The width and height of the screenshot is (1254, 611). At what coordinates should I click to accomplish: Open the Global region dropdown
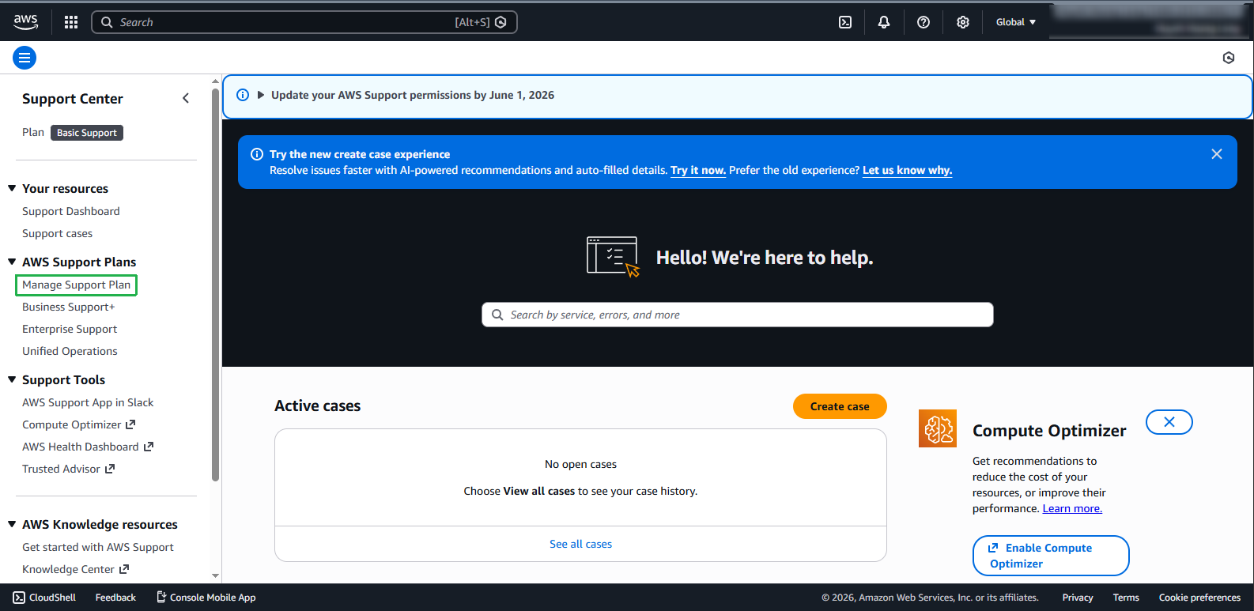[x=1016, y=22]
